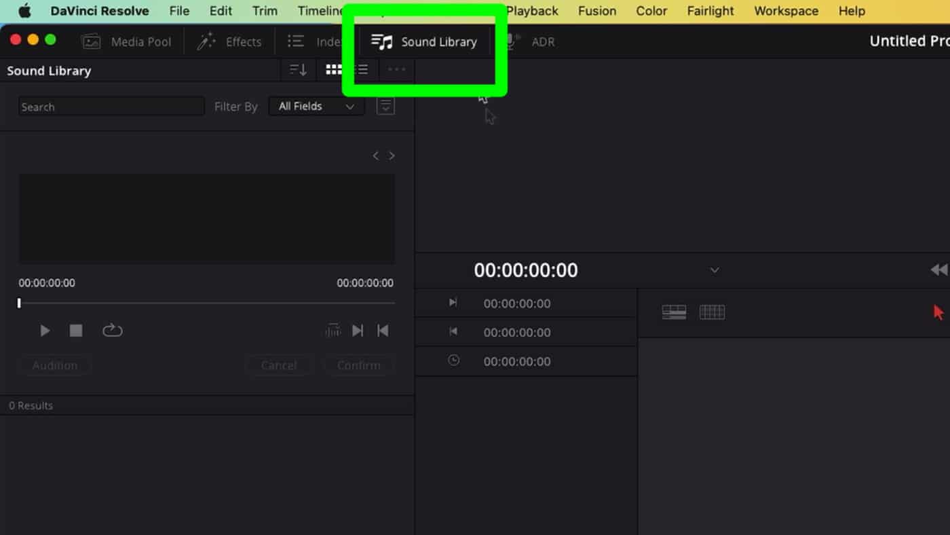Open the Fairlight menu

710,11
